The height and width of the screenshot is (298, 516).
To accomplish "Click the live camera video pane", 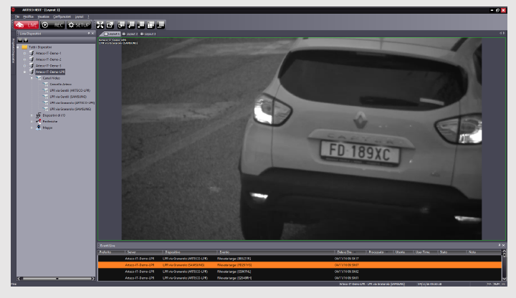I will point(302,139).
